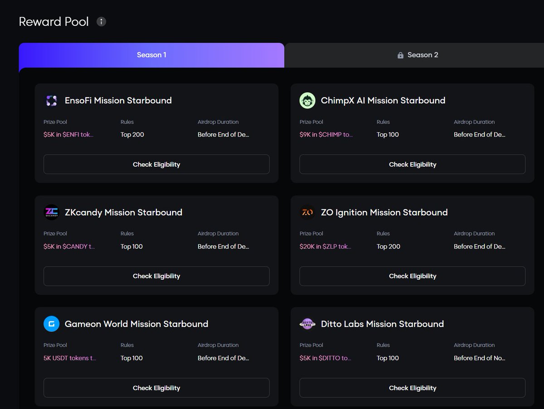This screenshot has height=409, width=544.
Task: Click the Gameon World blue logo
Action: tap(52, 324)
